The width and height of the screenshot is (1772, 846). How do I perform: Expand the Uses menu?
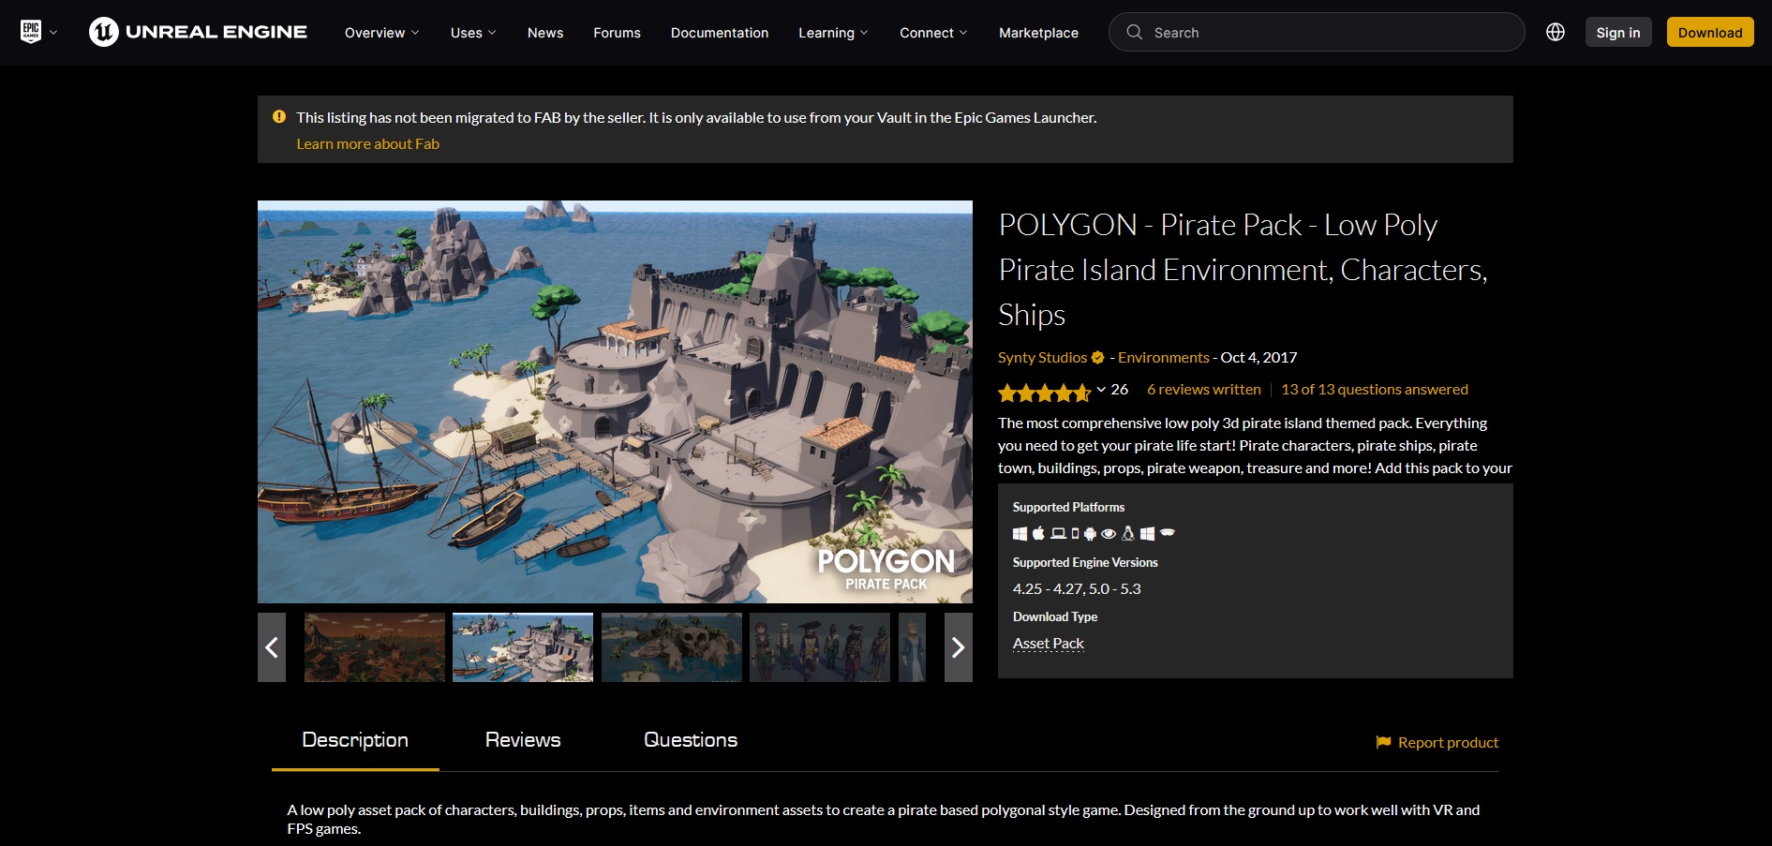point(473,33)
